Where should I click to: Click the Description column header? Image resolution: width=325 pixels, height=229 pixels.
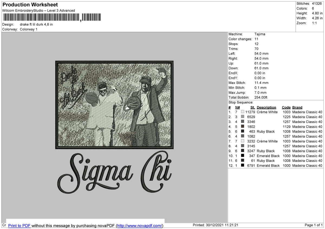tap(266, 107)
